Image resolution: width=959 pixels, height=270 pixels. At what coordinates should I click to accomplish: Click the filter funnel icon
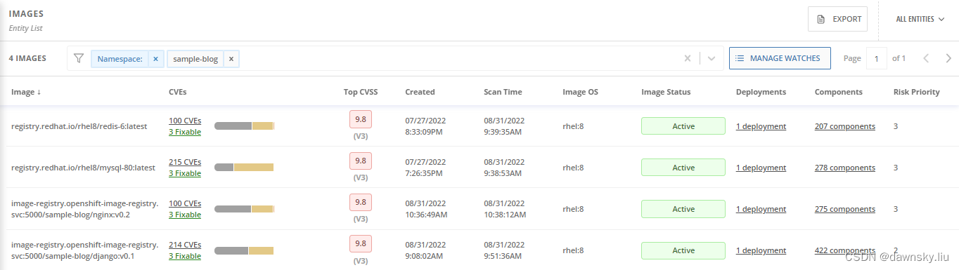click(79, 58)
